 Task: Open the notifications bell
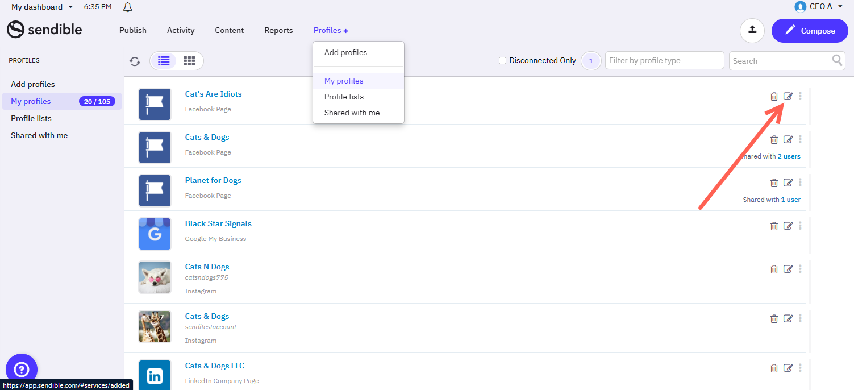click(128, 7)
